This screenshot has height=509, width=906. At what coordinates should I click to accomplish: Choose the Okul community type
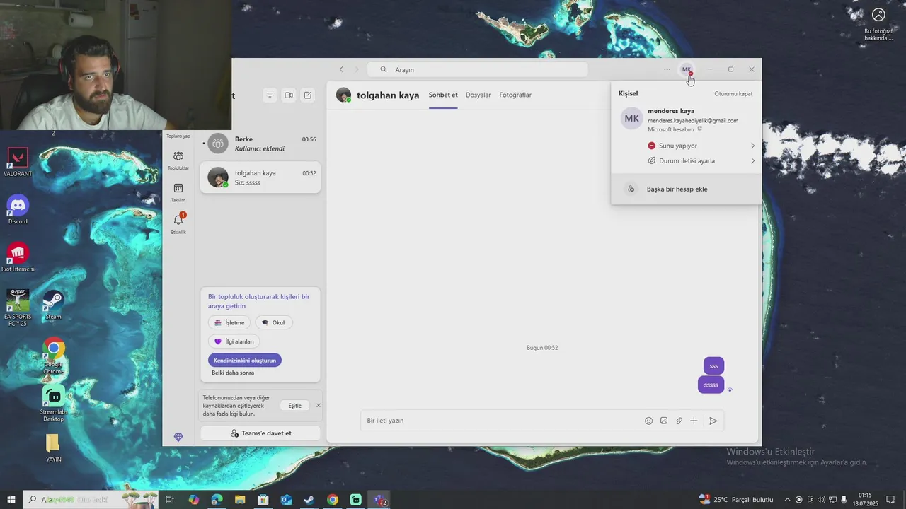pos(274,322)
